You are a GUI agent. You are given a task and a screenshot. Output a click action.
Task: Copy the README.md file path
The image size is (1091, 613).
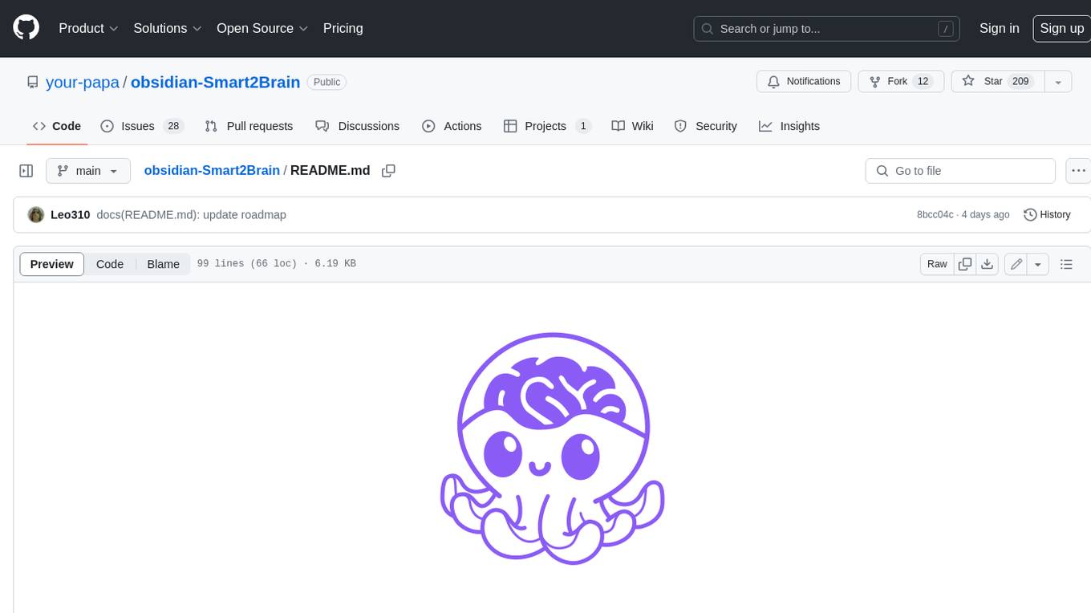[388, 171]
